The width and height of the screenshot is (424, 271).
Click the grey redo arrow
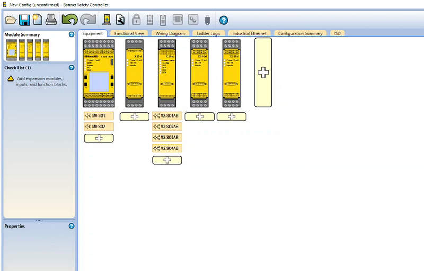89,20
